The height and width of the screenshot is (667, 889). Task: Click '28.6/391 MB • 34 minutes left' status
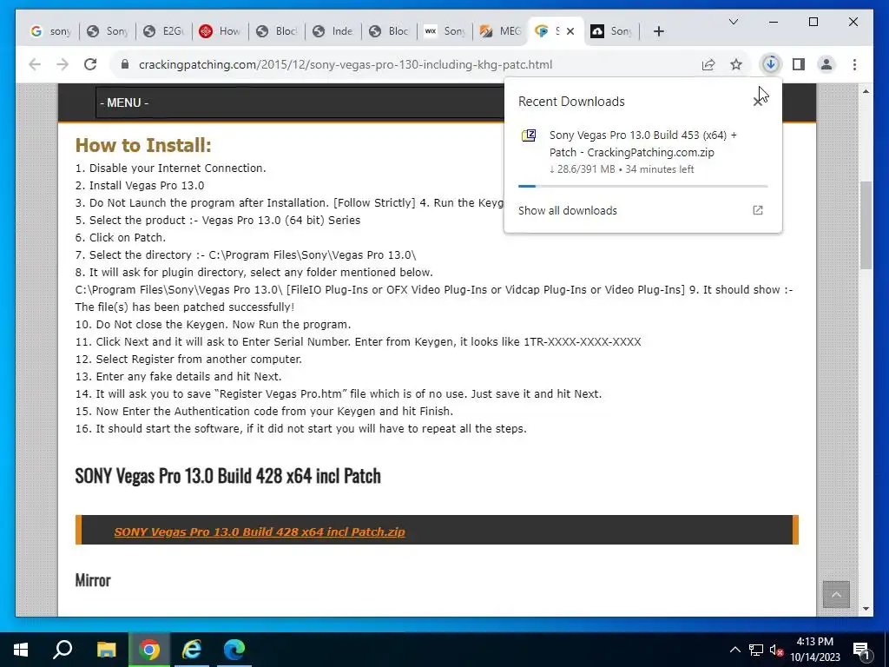coord(622,169)
